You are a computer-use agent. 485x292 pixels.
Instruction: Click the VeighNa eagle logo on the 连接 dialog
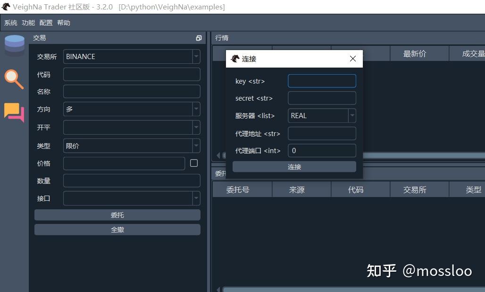[x=235, y=59]
